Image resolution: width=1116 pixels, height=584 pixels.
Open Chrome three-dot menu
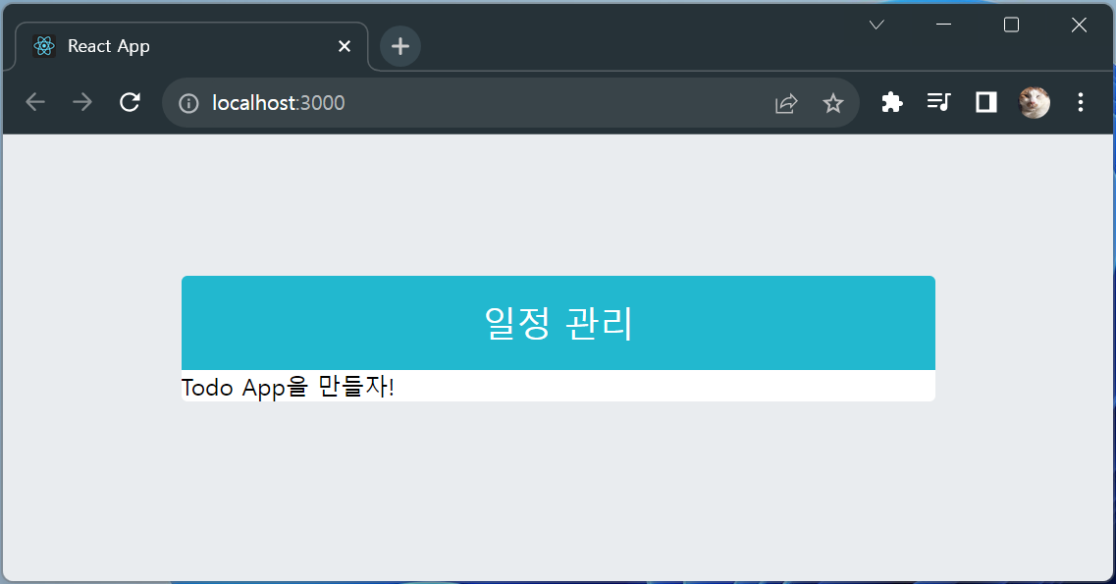tap(1081, 102)
